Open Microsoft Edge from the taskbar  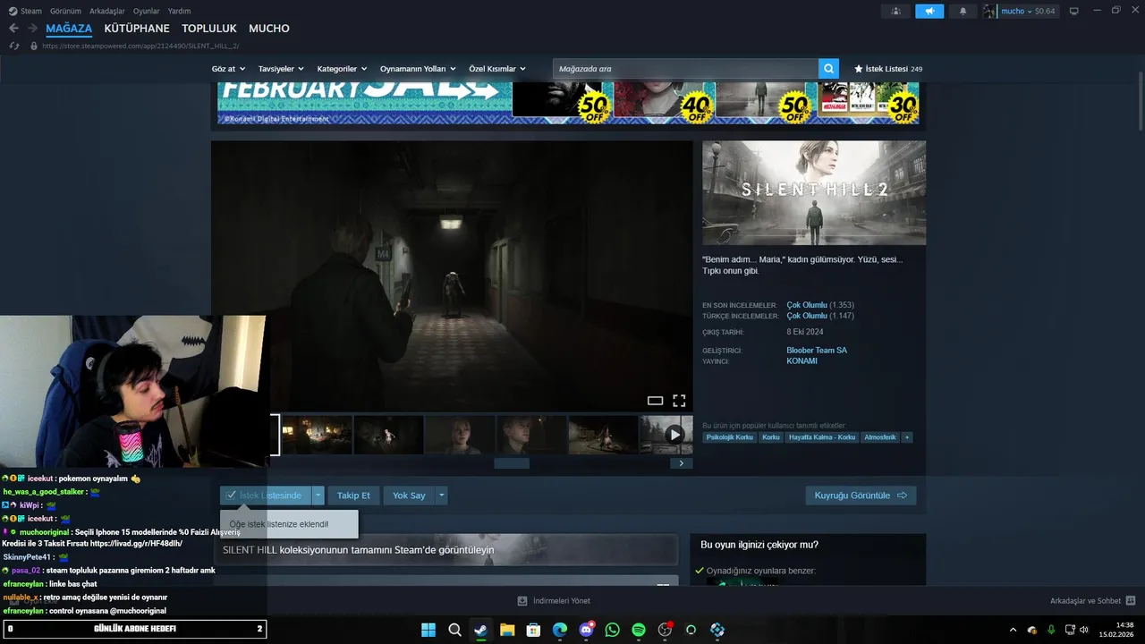(560, 630)
